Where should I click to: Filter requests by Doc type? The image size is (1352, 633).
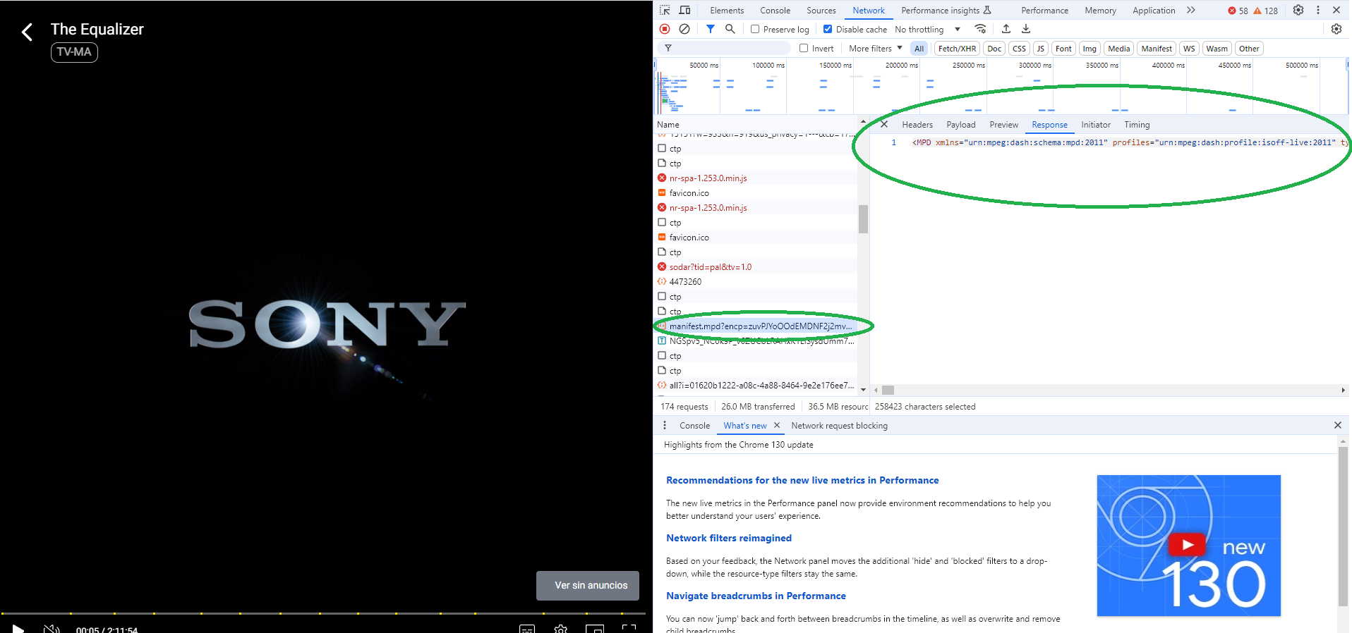(994, 49)
